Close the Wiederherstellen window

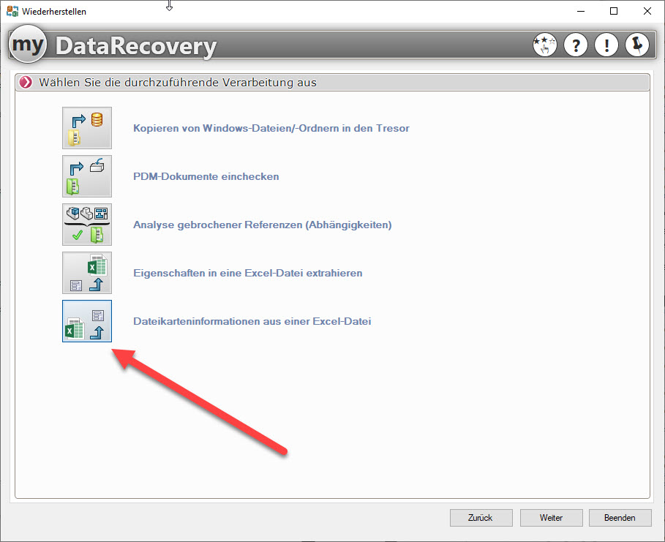(647, 11)
